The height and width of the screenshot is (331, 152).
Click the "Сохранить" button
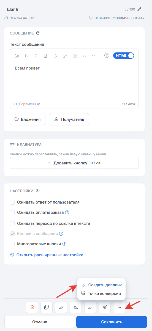112,322
